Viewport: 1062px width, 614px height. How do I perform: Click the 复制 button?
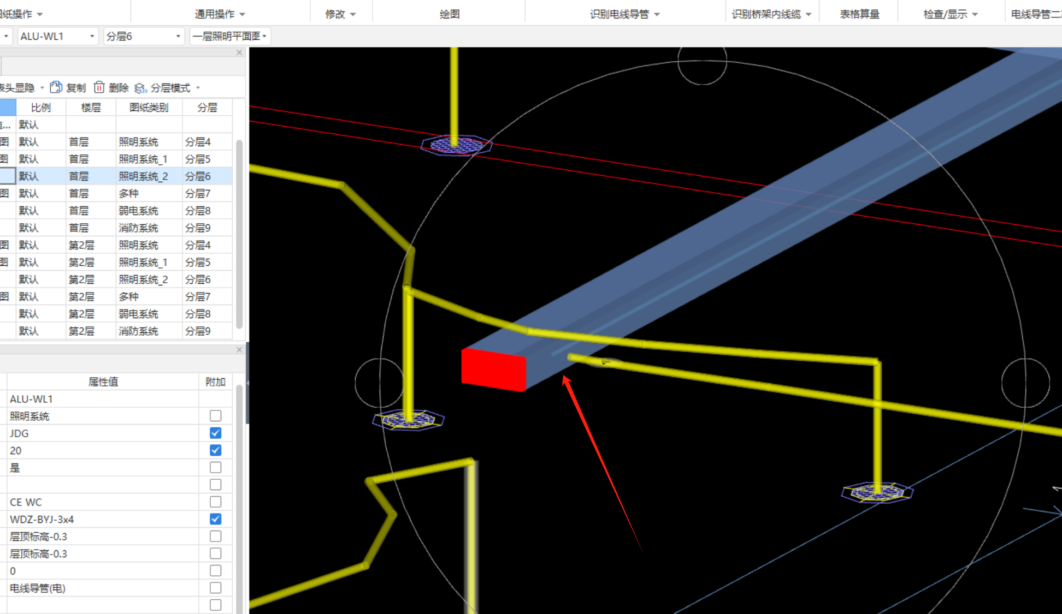coord(68,87)
